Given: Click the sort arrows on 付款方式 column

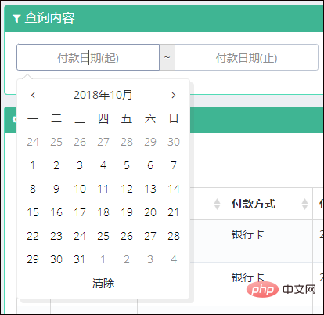Looking at the screenshot, I should tap(304, 204).
